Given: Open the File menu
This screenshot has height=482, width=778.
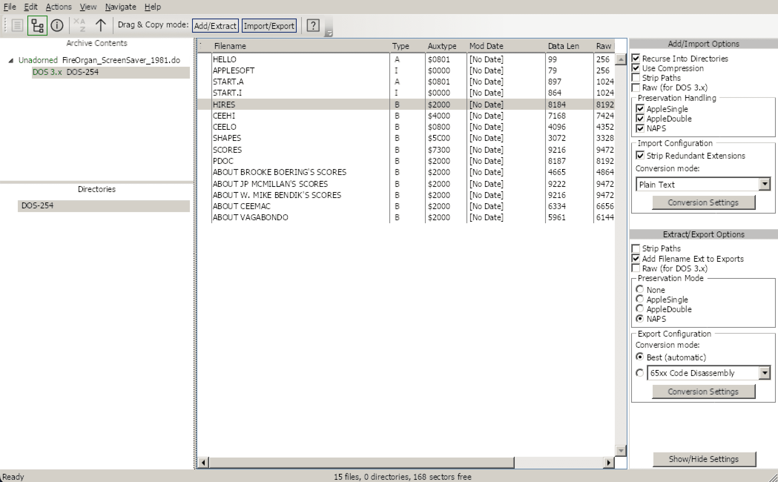Looking at the screenshot, I should tap(10, 7).
